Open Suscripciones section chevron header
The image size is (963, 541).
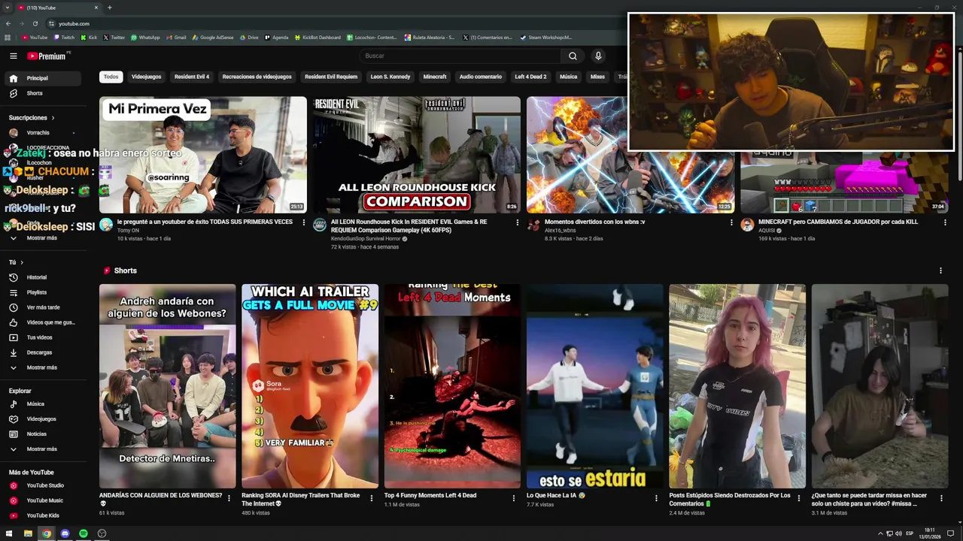(32, 118)
